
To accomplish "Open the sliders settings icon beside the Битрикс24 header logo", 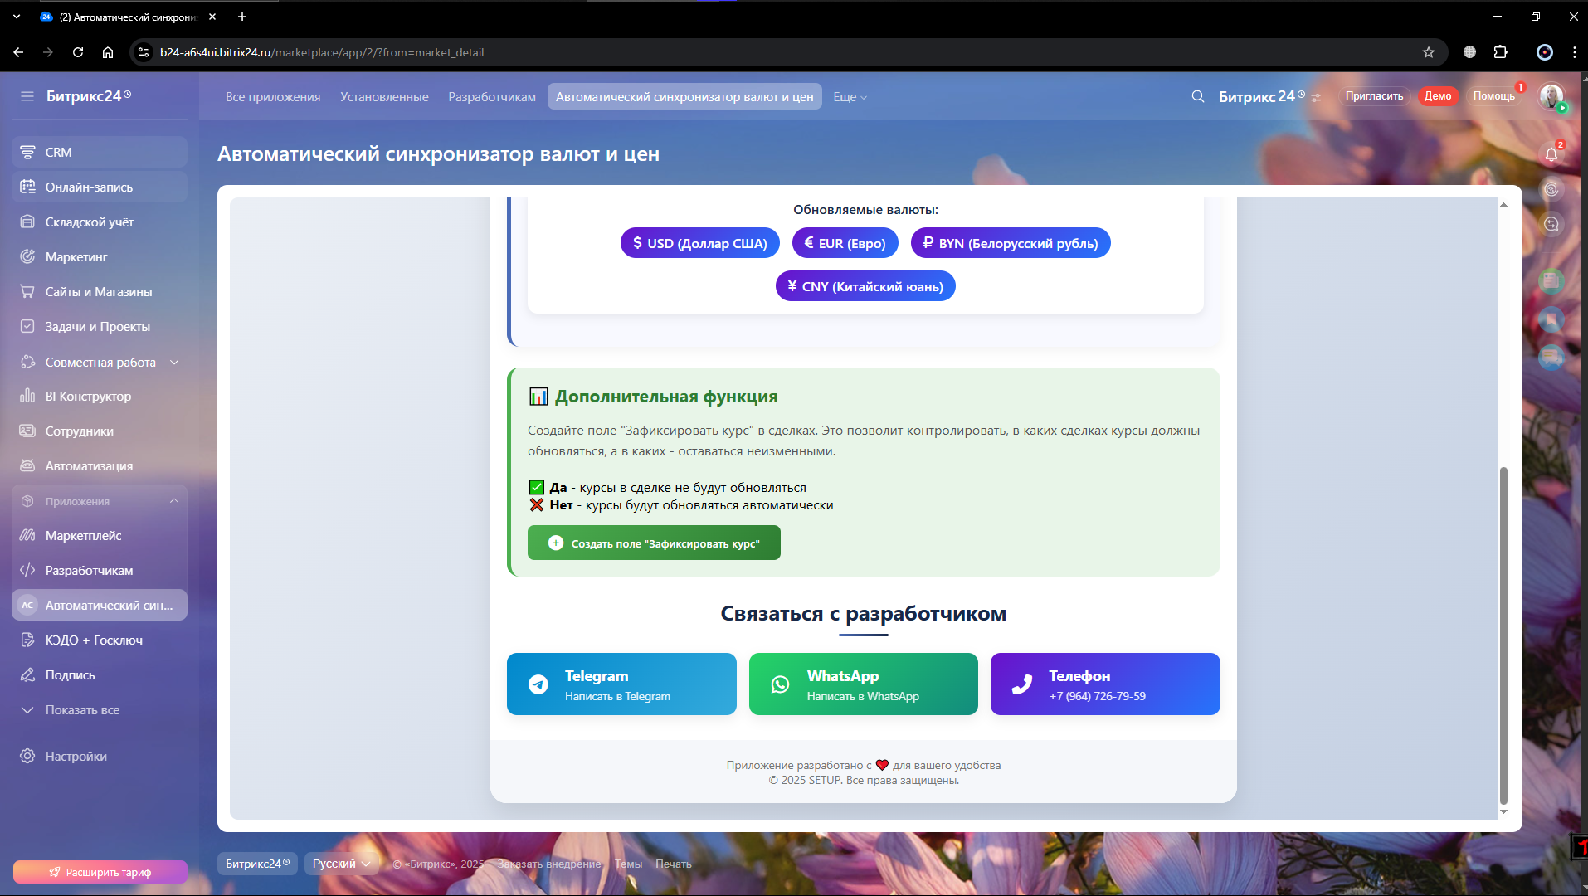I will [1317, 97].
